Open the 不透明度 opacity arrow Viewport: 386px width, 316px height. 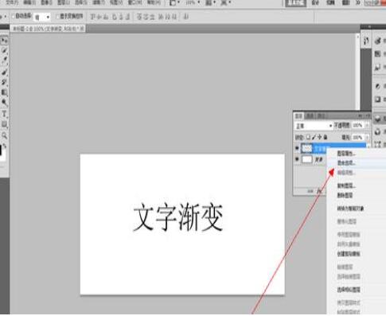[x=367, y=126]
